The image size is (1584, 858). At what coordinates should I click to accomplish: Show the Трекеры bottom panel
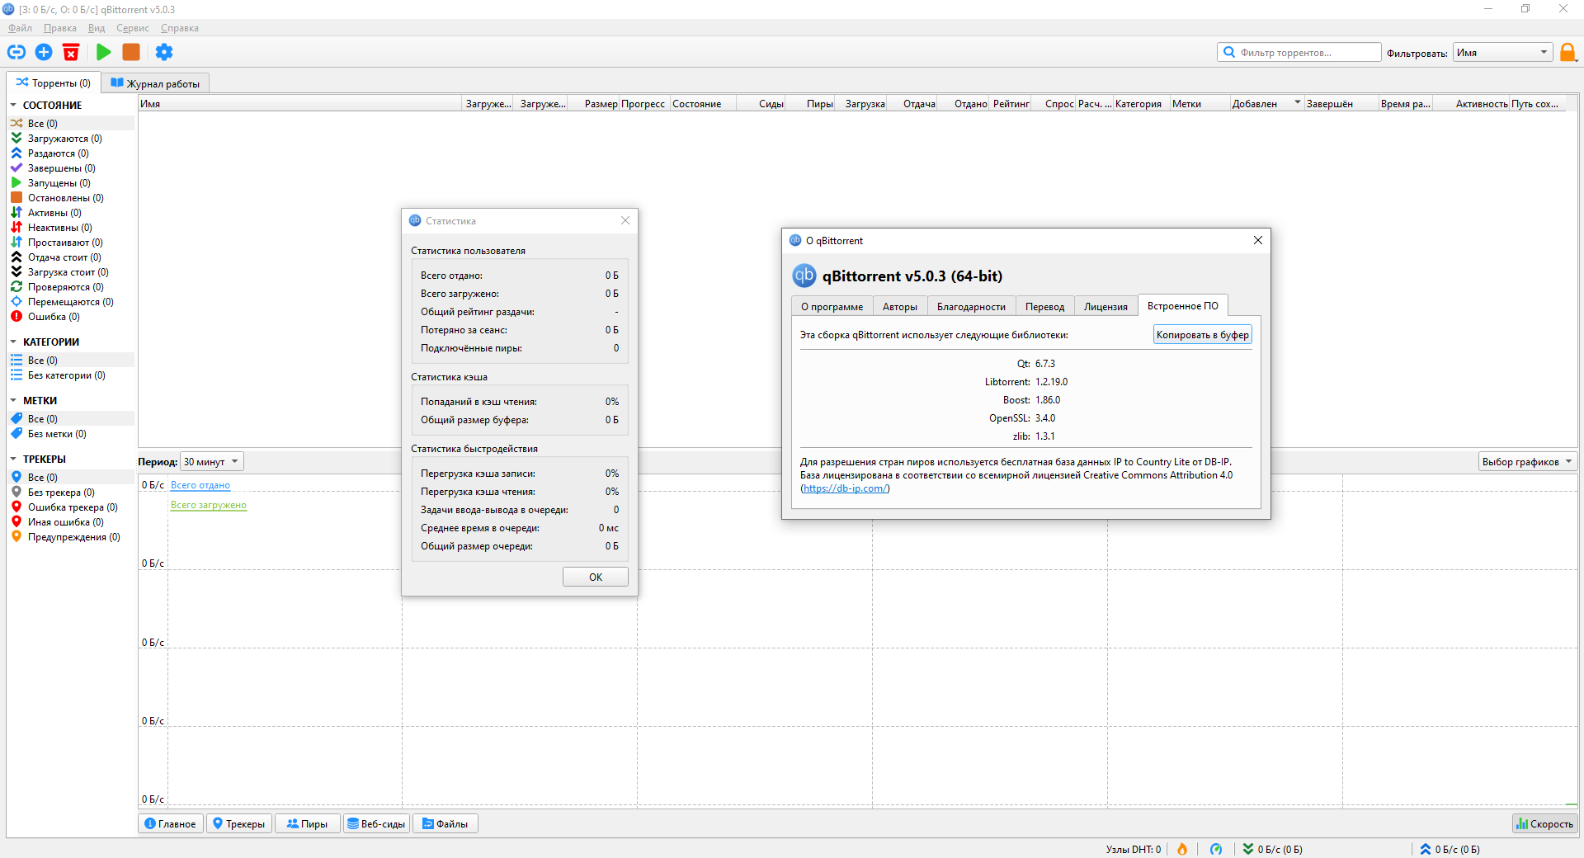click(x=239, y=824)
